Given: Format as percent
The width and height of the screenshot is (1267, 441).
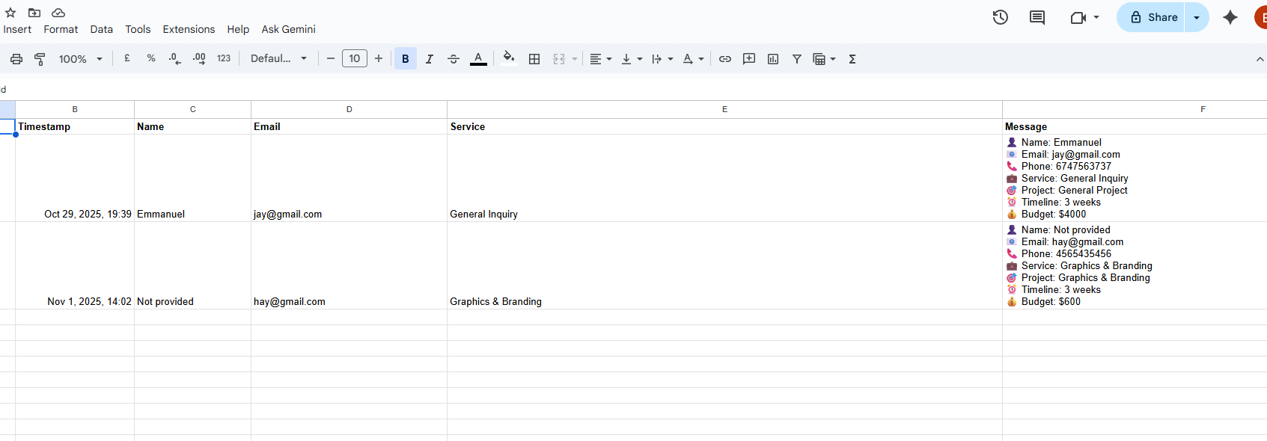Looking at the screenshot, I should tap(151, 58).
